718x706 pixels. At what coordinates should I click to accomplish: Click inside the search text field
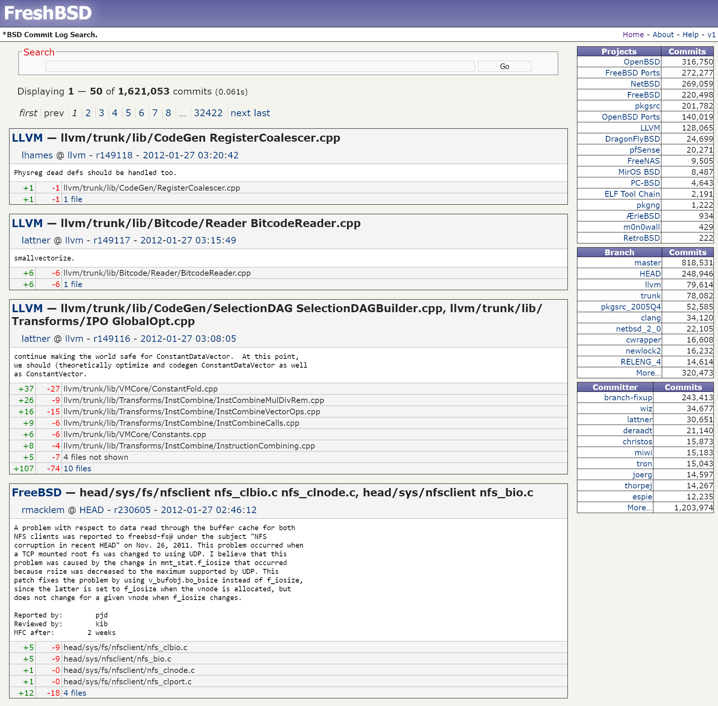point(260,66)
